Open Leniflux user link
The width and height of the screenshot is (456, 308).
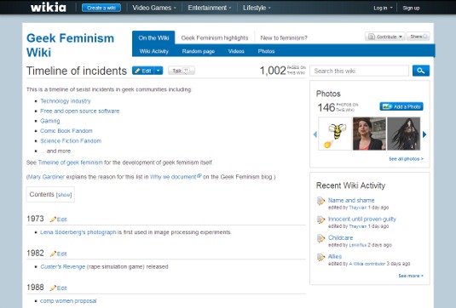357,245
